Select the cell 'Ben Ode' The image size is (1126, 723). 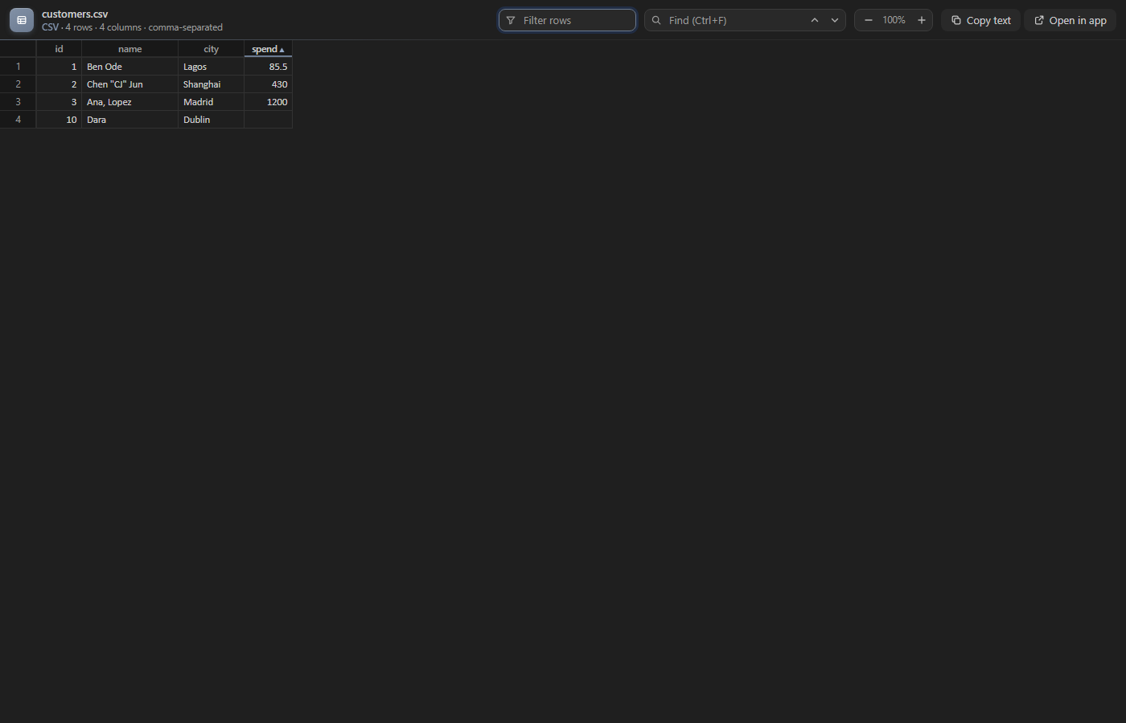(x=129, y=67)
